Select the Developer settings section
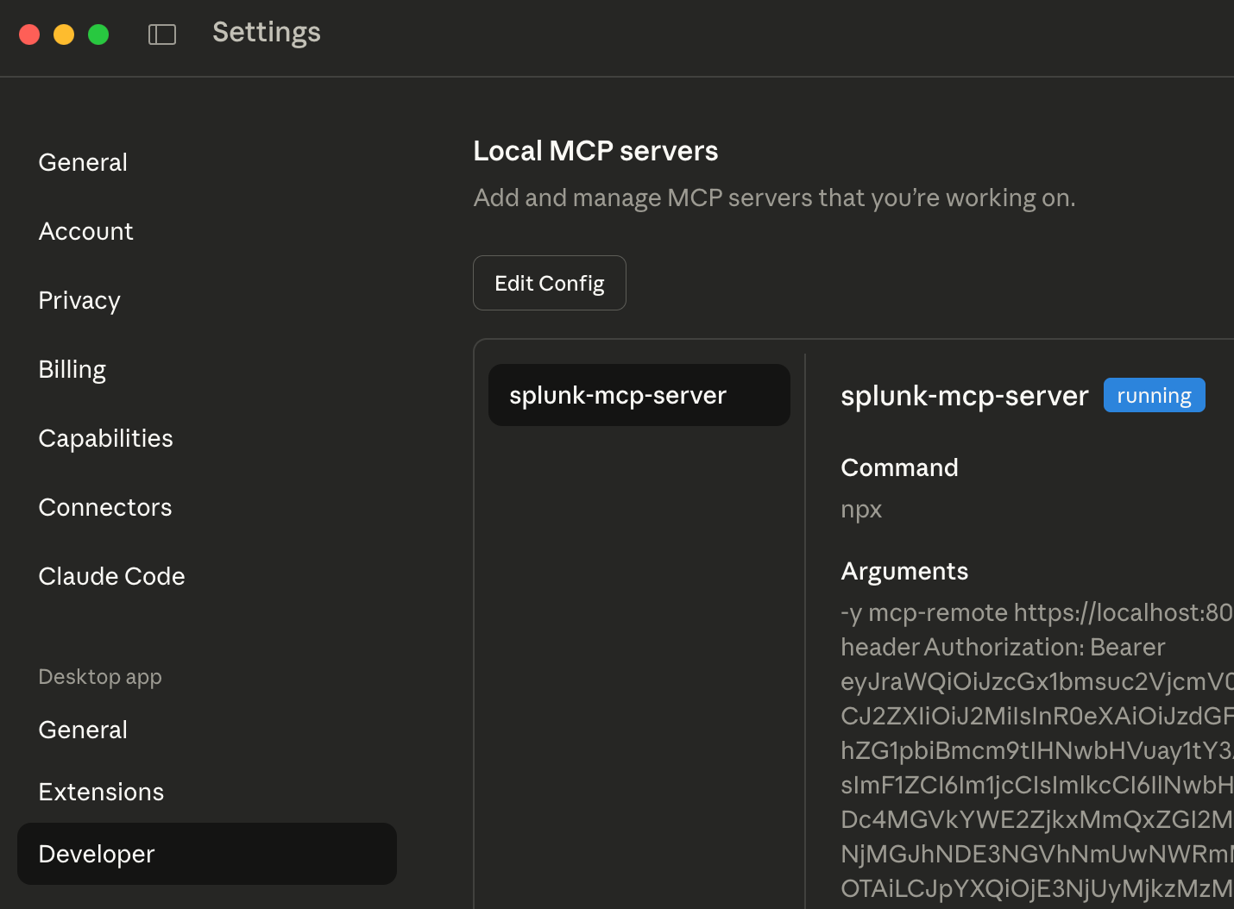Image resolution: width=1234 pixels, height=909 pixels. (96, 854)
